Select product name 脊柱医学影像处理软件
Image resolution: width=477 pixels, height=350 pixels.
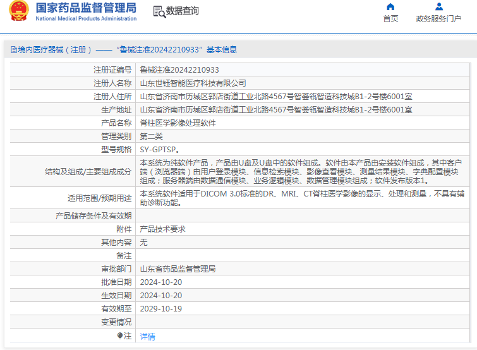(178, 123)
